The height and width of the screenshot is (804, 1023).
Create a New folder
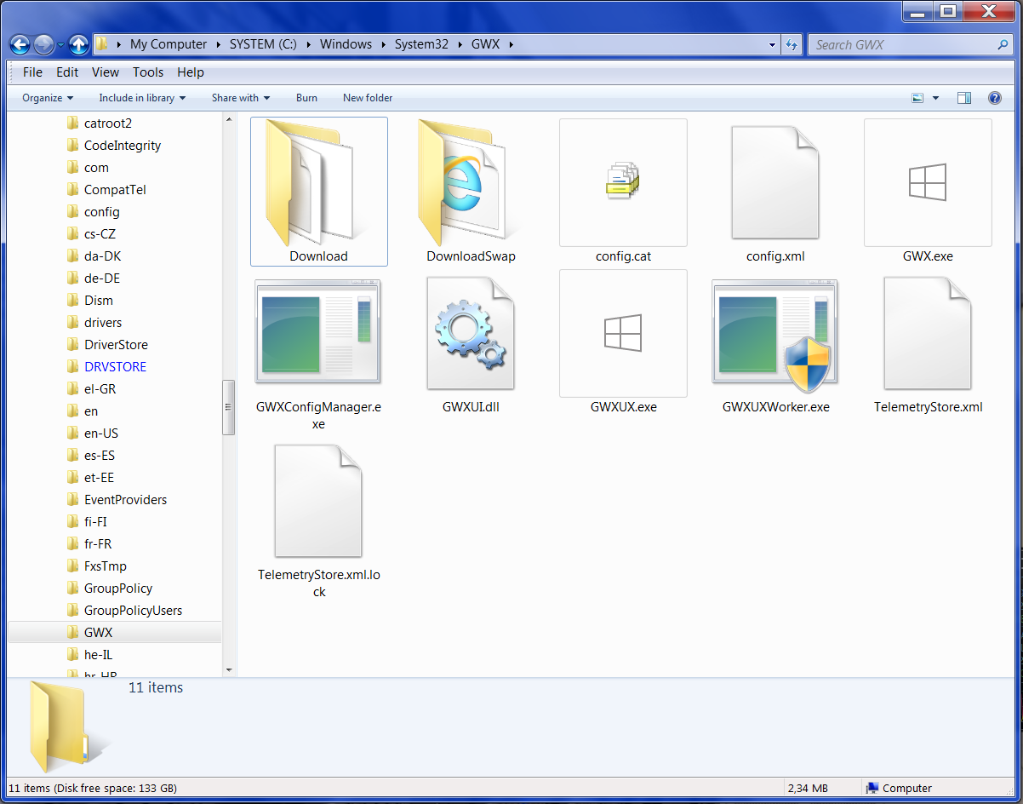tap(368, 98)
